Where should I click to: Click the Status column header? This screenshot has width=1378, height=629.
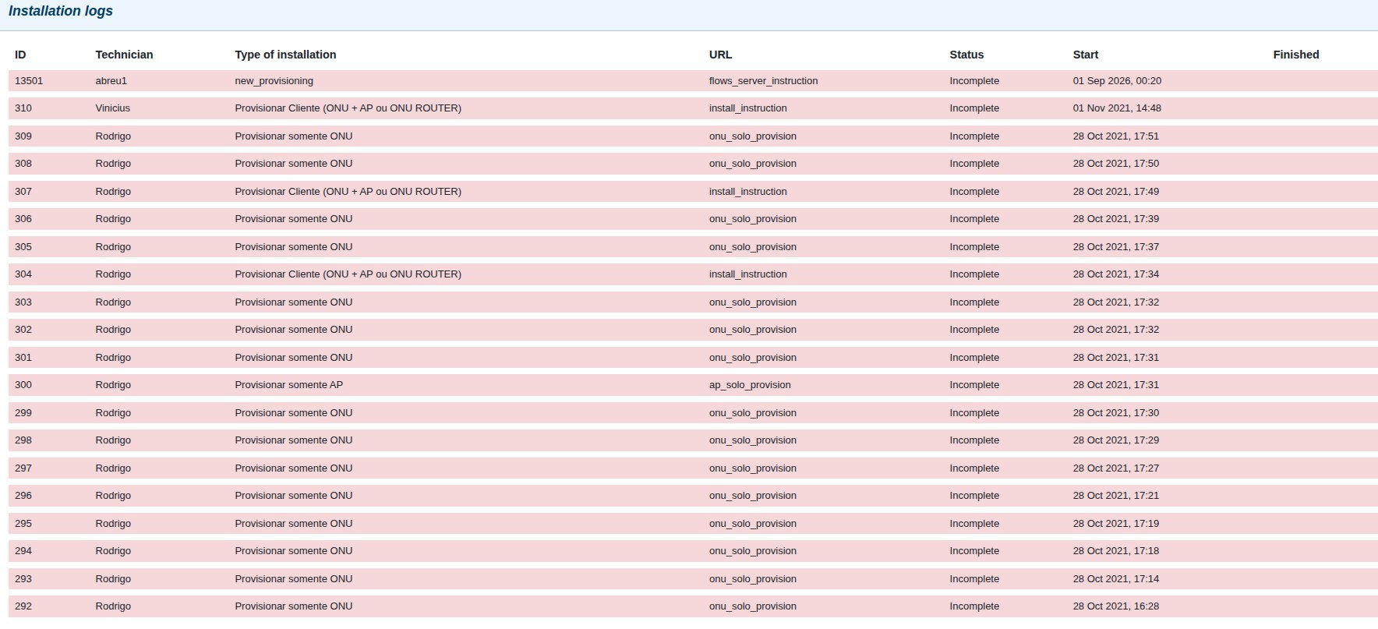point(966,55)
